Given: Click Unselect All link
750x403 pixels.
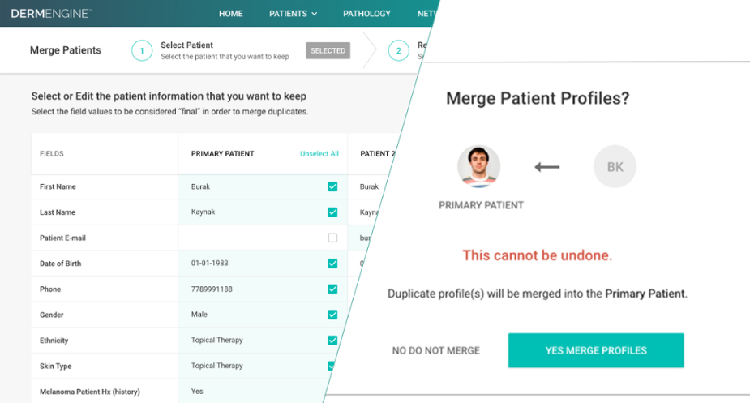Looking at the screenshot, I should pyautogui.click(x=319, y=154).
